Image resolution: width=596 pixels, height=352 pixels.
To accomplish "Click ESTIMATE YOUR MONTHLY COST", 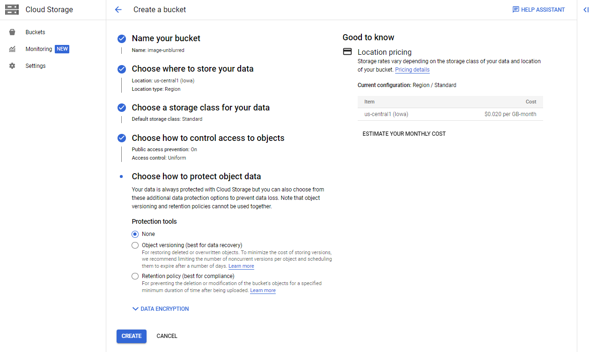I will [x=404, y=133].
